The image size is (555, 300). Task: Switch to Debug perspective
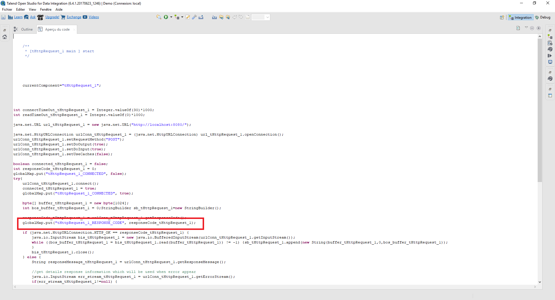tap(543, 17)
